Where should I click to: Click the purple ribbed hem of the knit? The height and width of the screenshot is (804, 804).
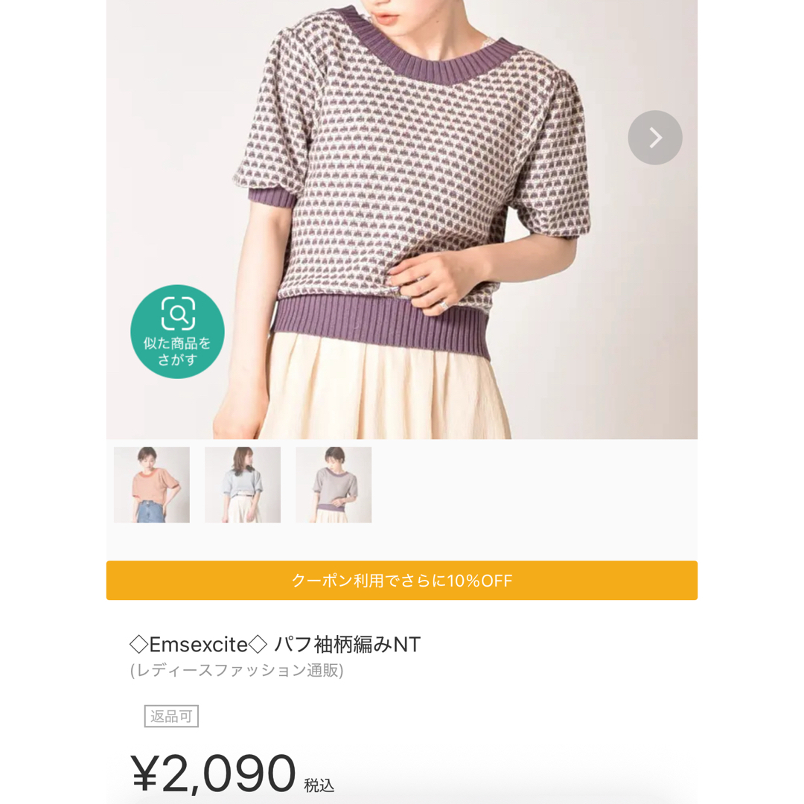(380, 325)
